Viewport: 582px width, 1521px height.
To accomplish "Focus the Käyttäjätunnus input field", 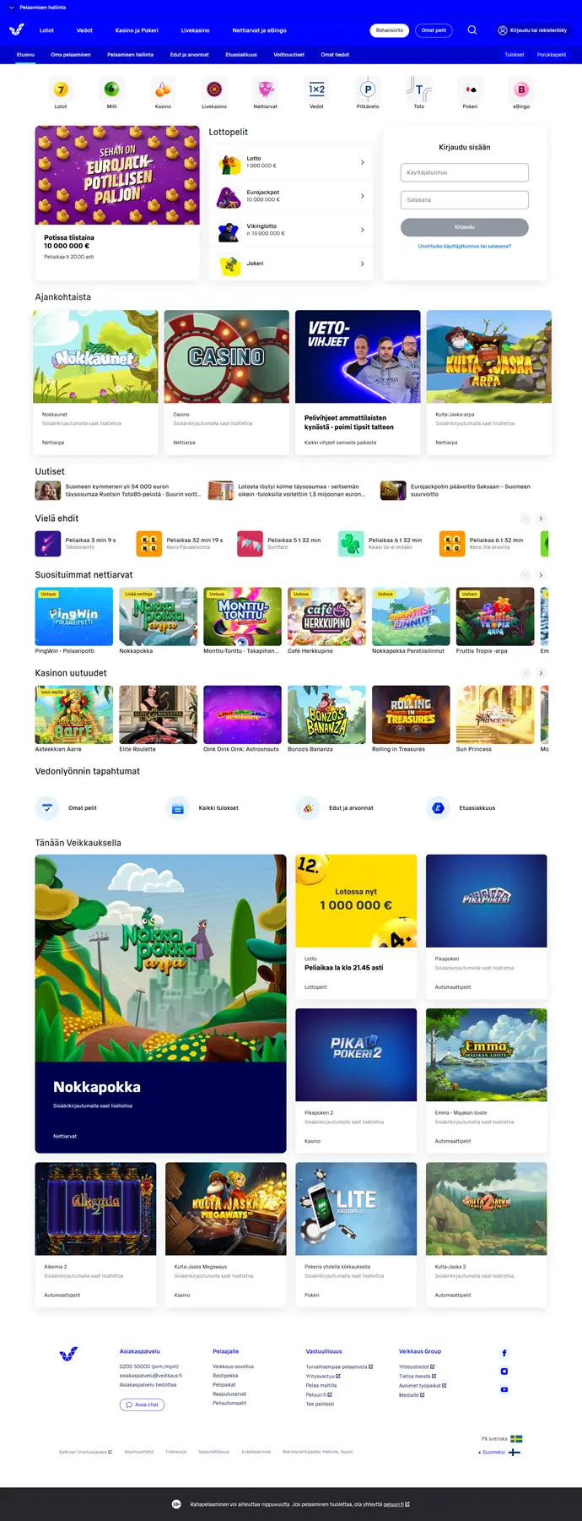I will tap(465, 172).
